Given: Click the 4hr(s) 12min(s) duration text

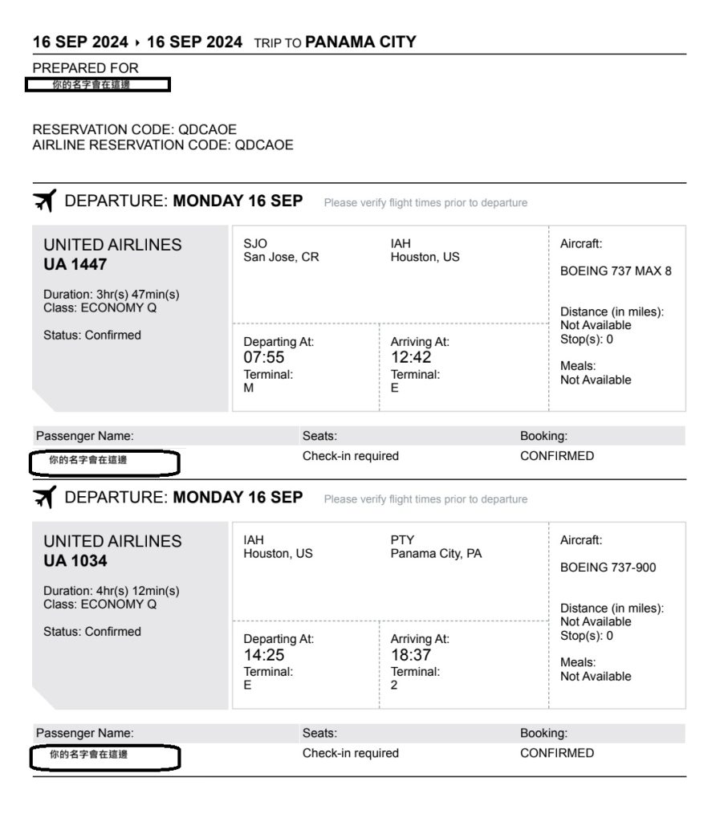Looking at the screenshot, I should (112, 591).
